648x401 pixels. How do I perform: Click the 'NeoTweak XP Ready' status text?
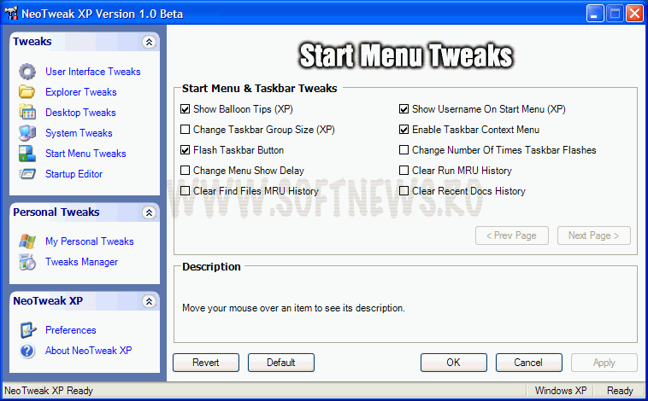pyautogui.click(x=49, y=390)
